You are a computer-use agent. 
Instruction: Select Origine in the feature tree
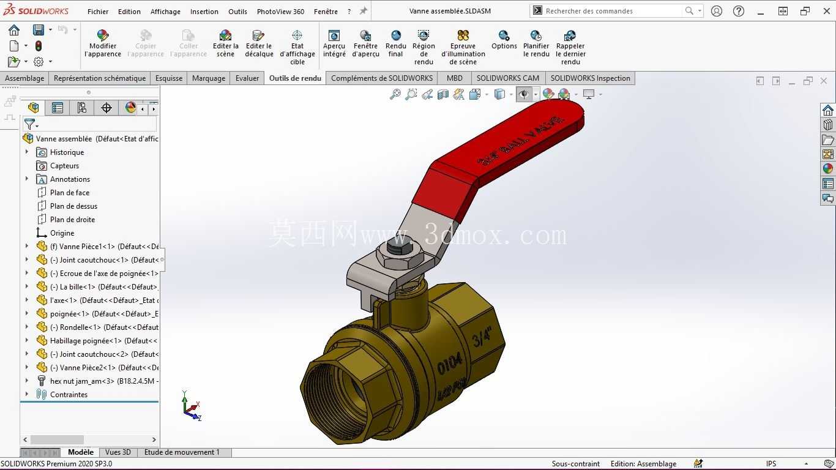coord(62,233)
